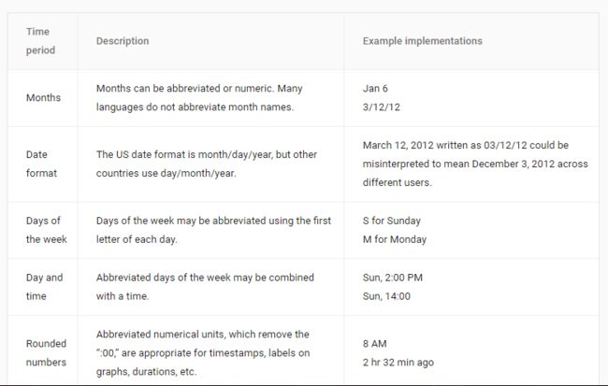Image resolution: width=608 pixels, height=386 pixels.
Task: Click the 'S for Sunday' example
Action: (392, 221)
